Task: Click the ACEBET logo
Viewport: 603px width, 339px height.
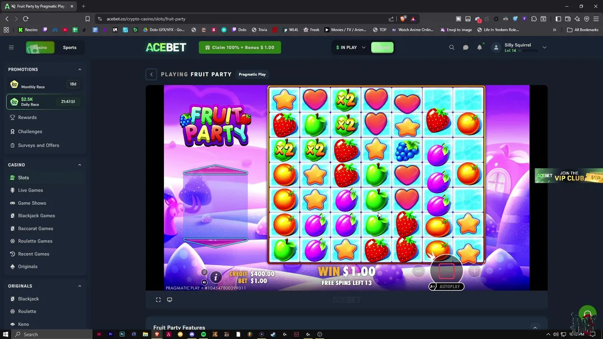Action: pyautogui.click(x=166, y=47)
